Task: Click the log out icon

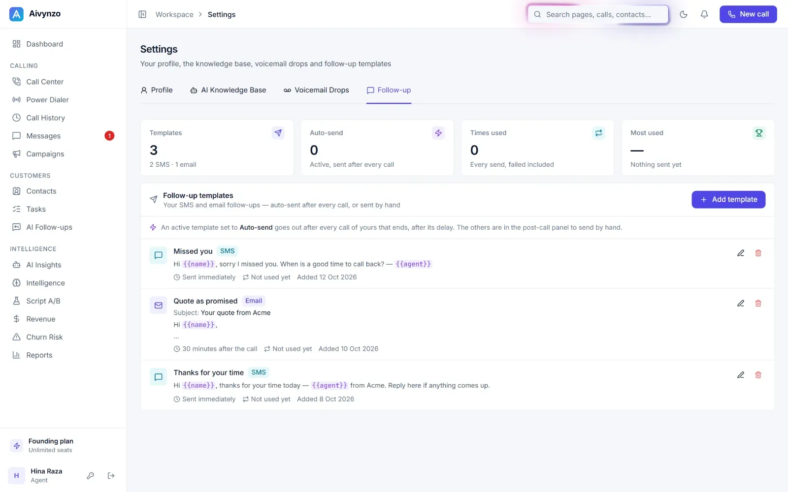Action: click(111, 475)
